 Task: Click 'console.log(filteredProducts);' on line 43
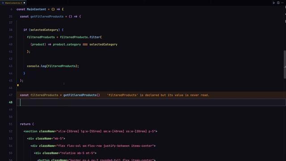tap(53, 66)
